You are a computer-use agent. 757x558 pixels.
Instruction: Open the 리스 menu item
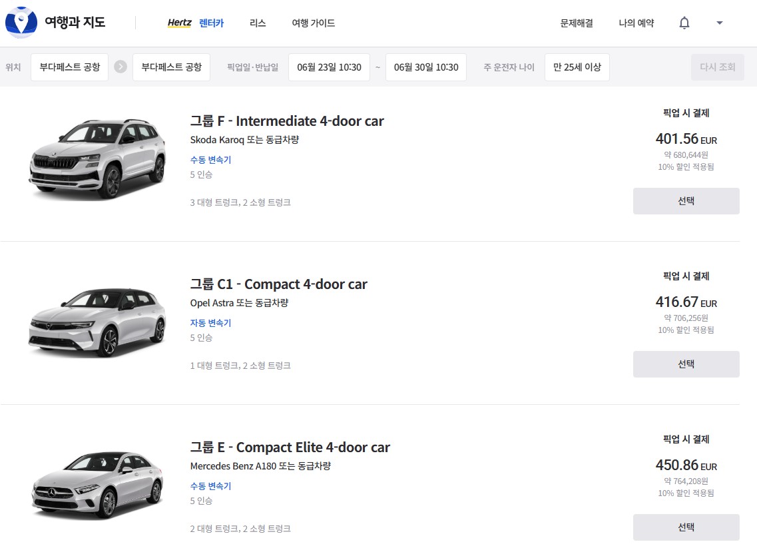point(258,23)
